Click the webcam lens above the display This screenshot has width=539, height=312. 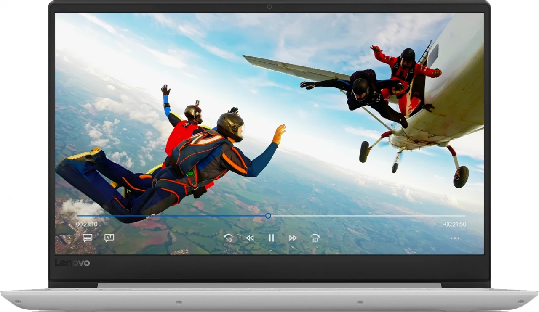pos(269,7)
